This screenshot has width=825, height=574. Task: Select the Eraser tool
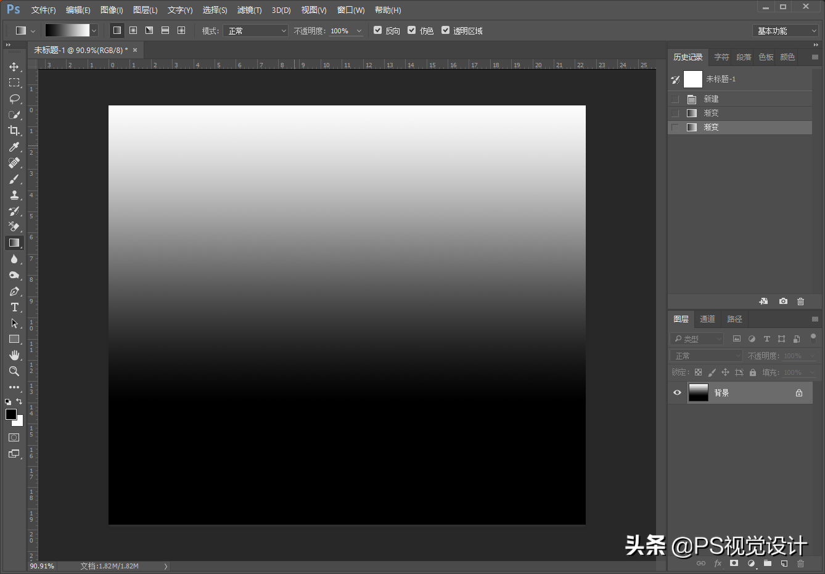click(x=14, y=227)
